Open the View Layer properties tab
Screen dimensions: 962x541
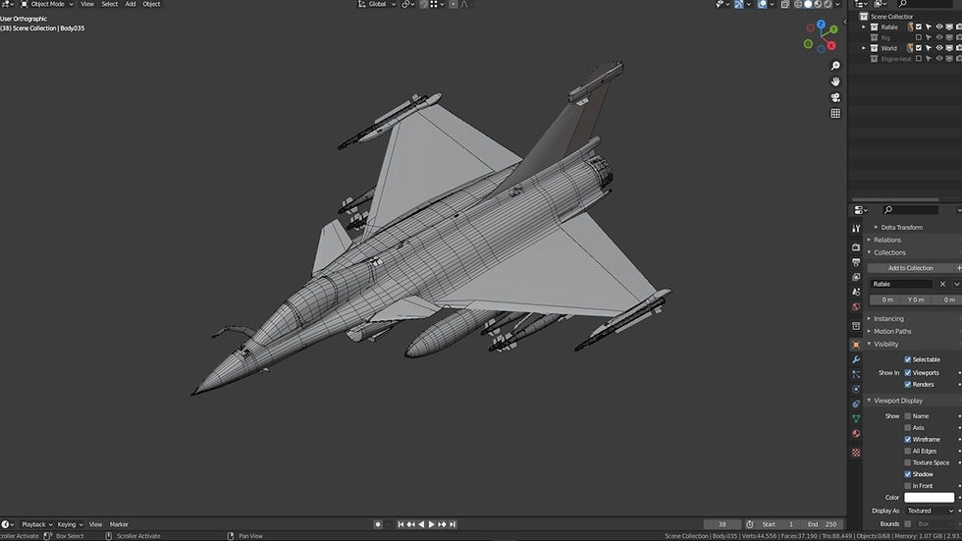[856, 277]
